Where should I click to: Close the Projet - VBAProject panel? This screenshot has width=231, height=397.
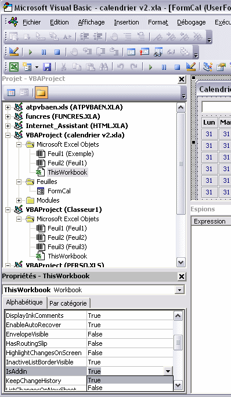181,79
